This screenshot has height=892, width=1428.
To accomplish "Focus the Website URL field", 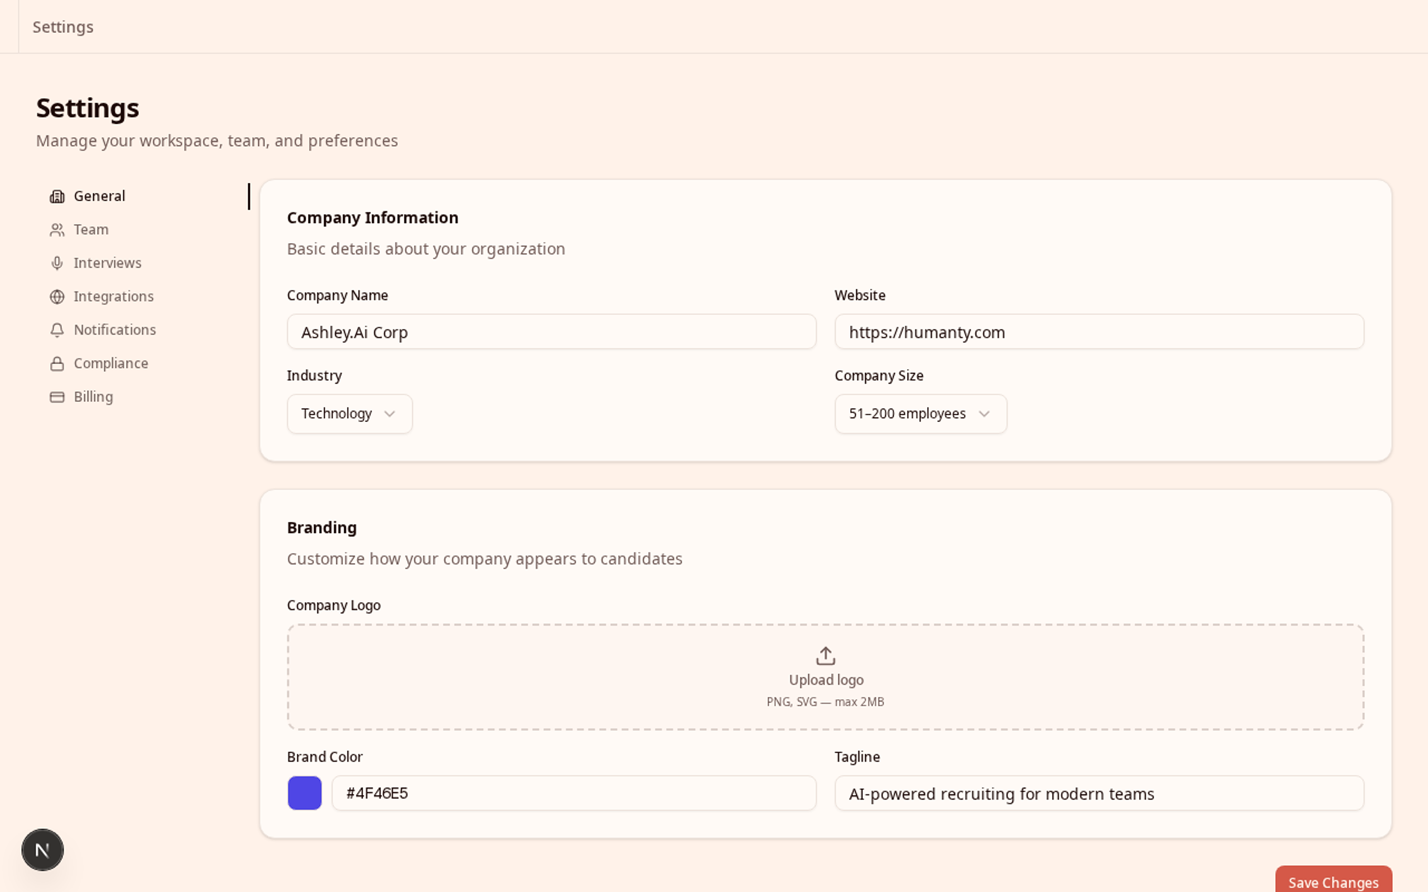I will (x=1099, y=332).
